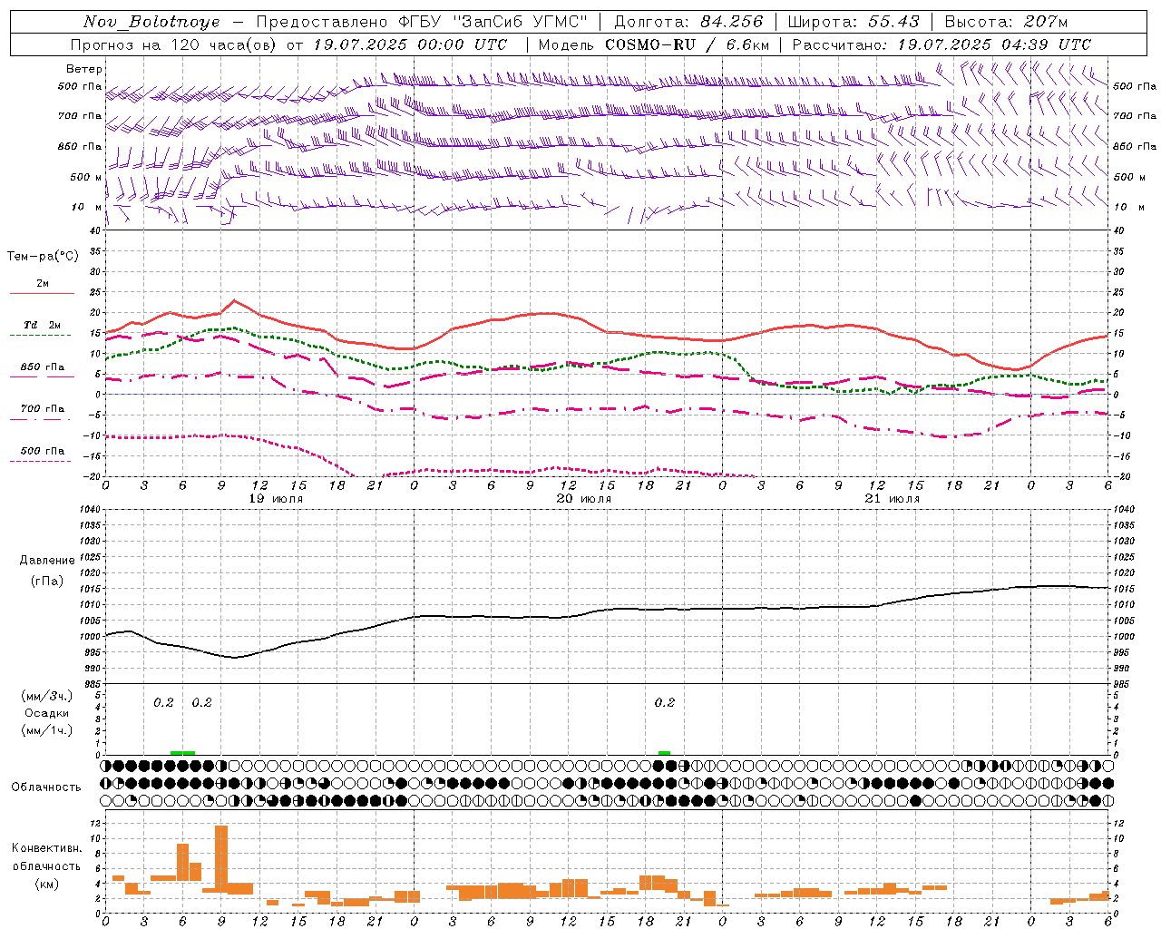
Task: Click the "0.2" precipitation value on 20 июля
Action: (664, 702)
